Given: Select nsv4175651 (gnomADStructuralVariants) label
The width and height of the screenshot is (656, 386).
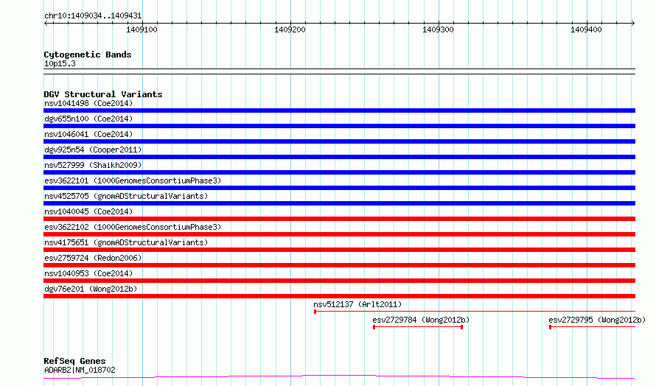Looking at the screenshot, I should tap(126, 242).
